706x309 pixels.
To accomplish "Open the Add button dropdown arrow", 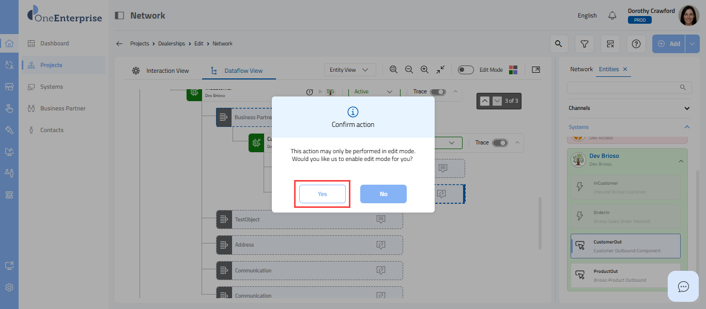I will pyautogui.click(x=693, y=44).
